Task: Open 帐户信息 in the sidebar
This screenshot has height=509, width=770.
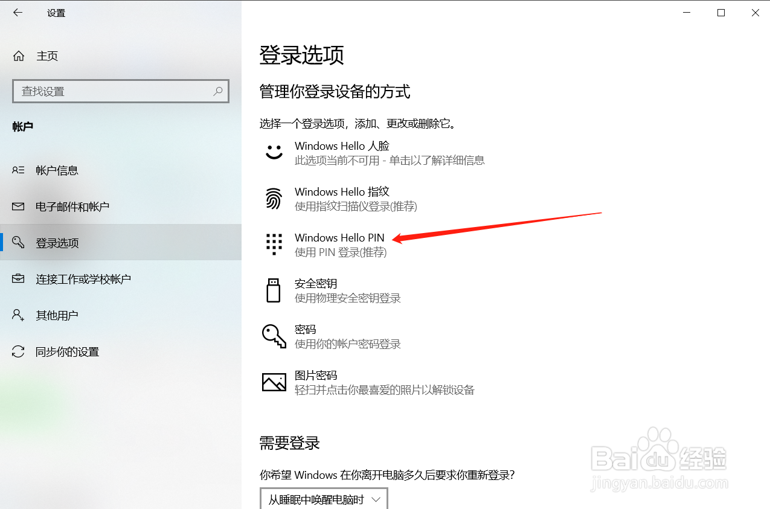Action: tap(121, 170)
